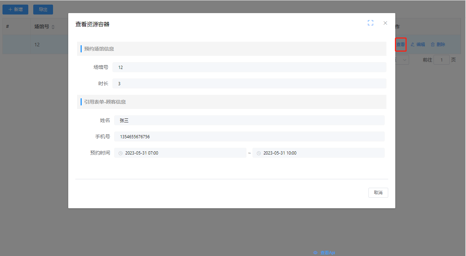This screenshot has height=256, width=466.
Task: Click the 导出 button
Action: pos(43,10)
